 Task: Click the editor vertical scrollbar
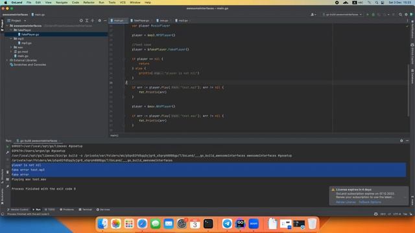408,90
